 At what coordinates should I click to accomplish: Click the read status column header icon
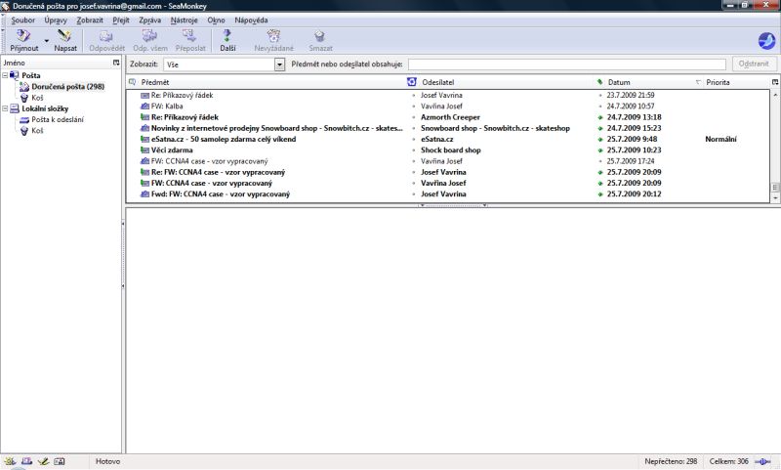click(411, 82)
